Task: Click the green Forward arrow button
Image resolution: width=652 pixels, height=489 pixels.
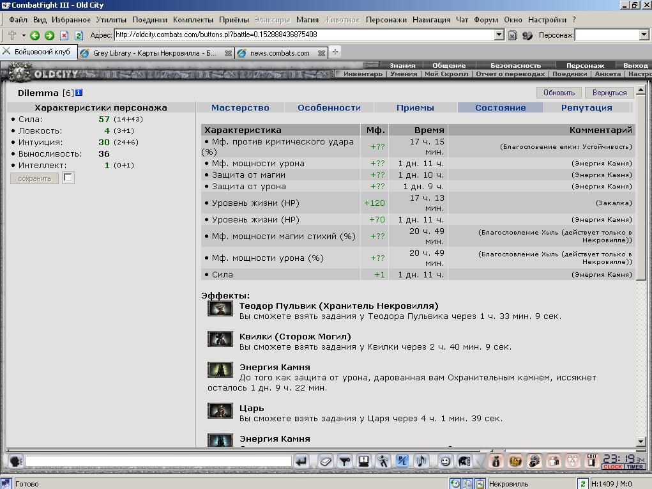Action: pos(49,35)
